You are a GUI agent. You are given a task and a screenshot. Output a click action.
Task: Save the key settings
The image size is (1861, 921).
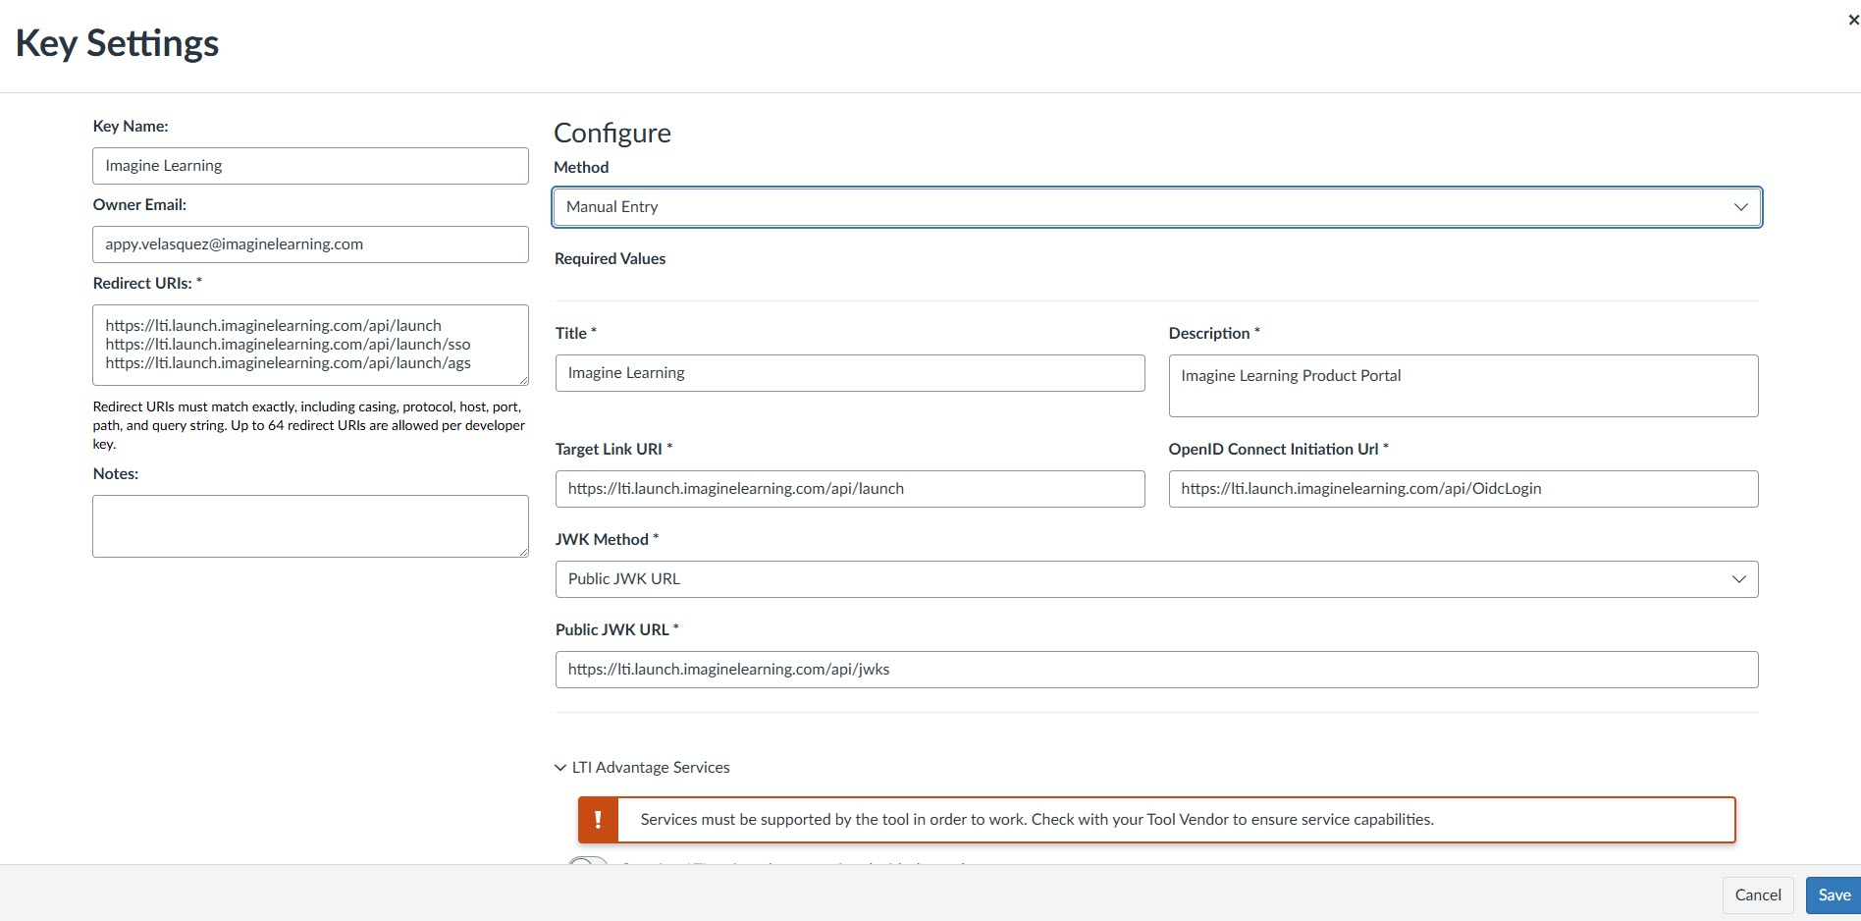coord(1834,894)
